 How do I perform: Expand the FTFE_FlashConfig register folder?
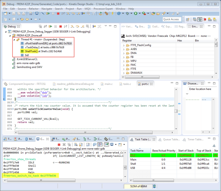tap(125, 45)
